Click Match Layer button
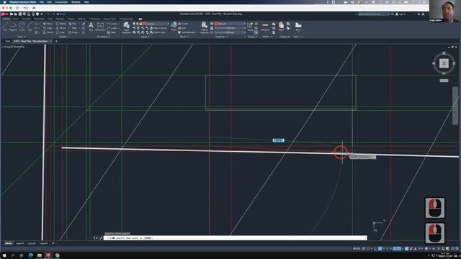The height and width of the screenshot is (259, 461). point(157,32)
